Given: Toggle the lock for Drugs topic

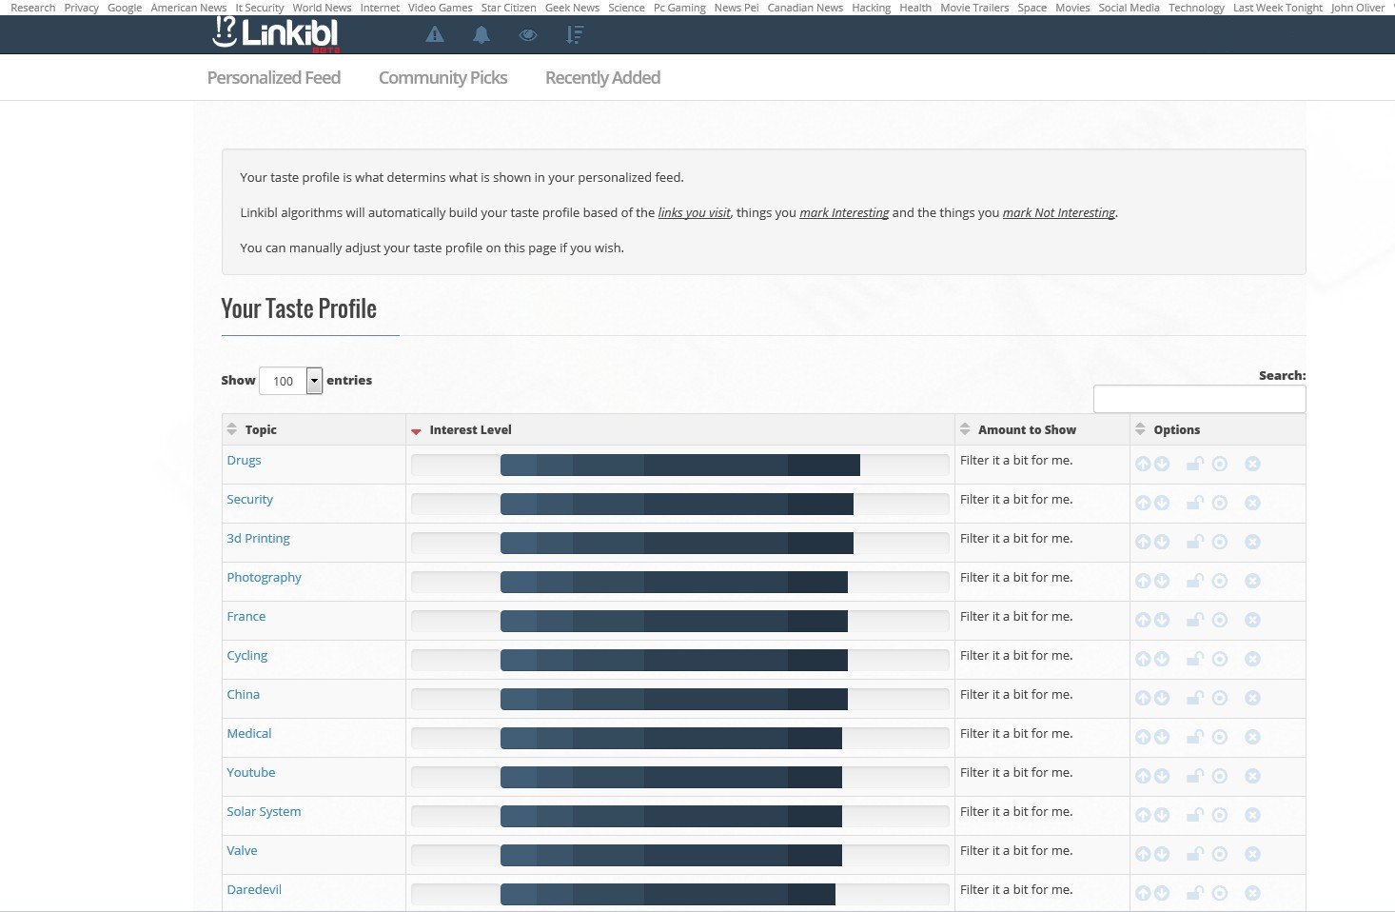Looking at the screenshot, I should [1195, 464].
